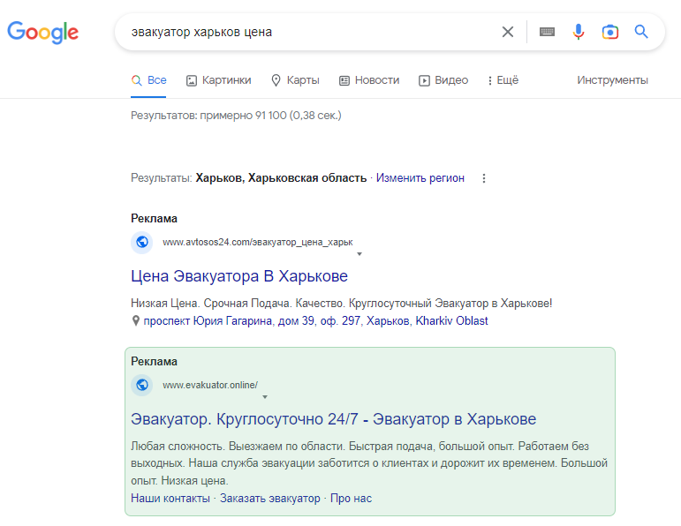Click Харьков, Харьковская область region text
The height and width of the screenshot is (526, 681).
click(281, 178)
